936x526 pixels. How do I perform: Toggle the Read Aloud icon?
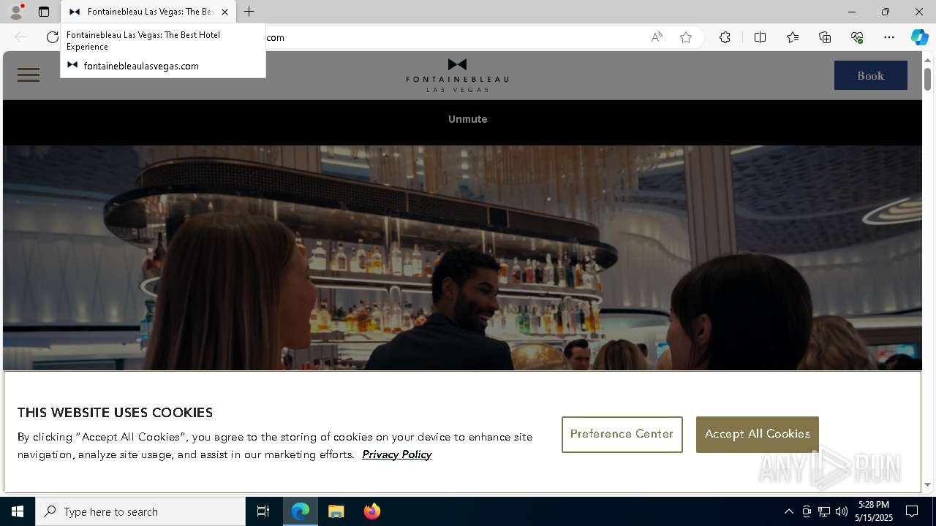[x=657, y=37]
